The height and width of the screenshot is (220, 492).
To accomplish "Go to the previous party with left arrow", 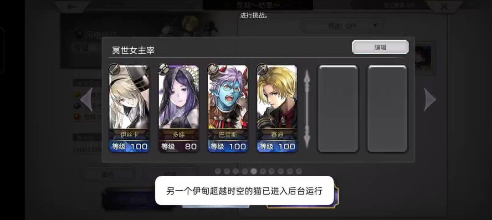I will tap(86, 99).
